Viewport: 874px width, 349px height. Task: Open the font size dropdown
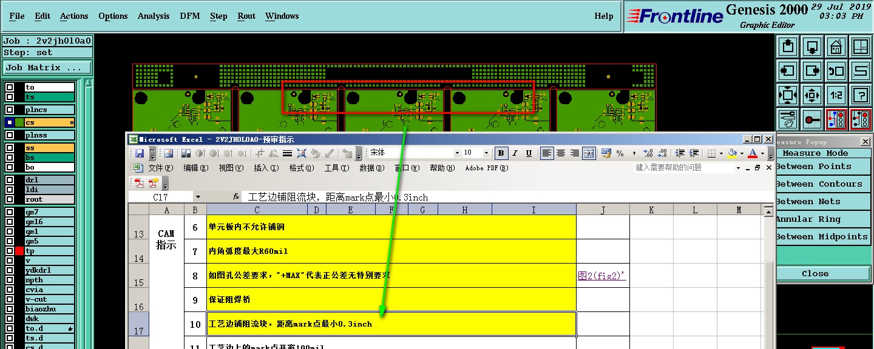pyautogui.click(x=487, y=153)
